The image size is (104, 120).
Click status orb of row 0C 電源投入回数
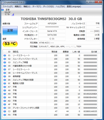point(5,83)
